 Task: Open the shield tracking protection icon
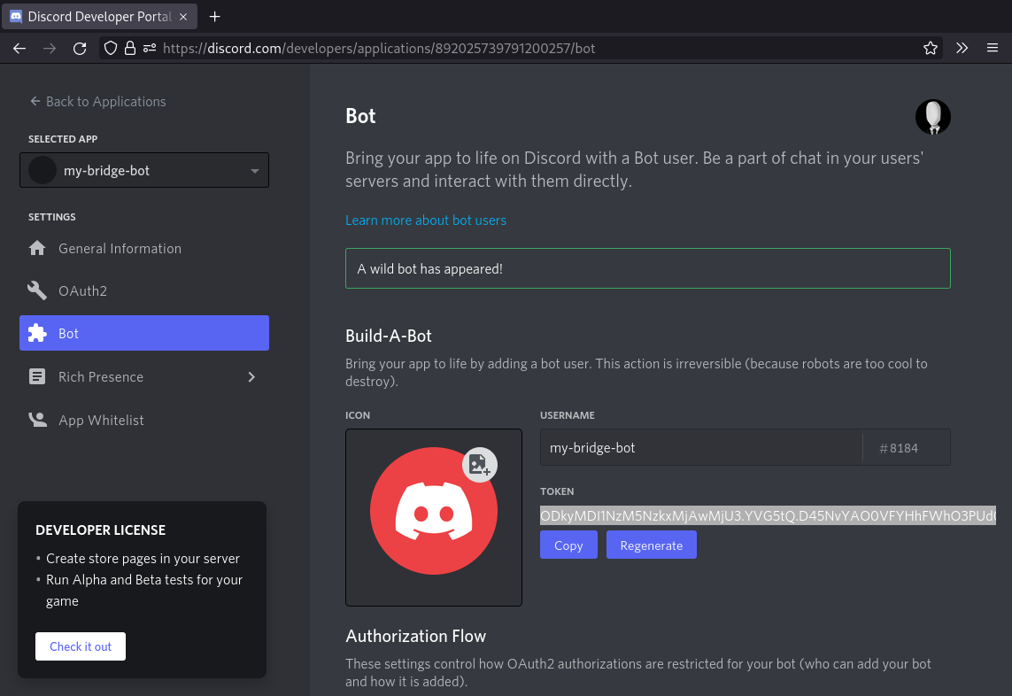[x=111, y=49]
